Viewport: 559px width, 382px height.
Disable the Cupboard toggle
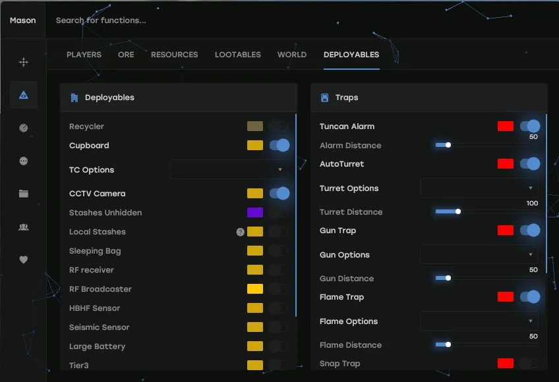pyautogui.click(x=279, y=146)
